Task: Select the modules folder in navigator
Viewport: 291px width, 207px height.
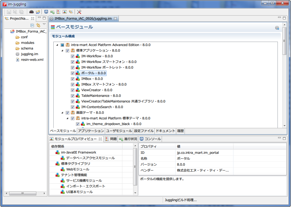Action: tap(27, 43)
